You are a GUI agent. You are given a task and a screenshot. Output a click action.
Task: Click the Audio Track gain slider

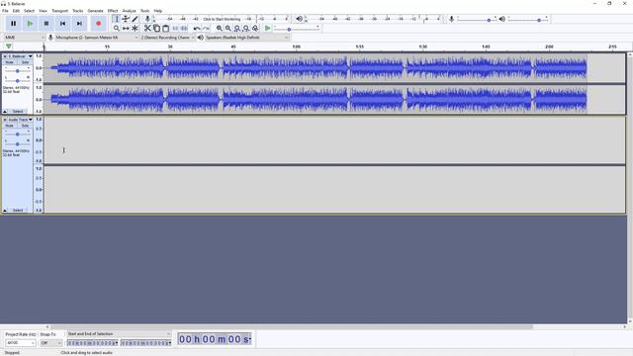click(18, 133)
